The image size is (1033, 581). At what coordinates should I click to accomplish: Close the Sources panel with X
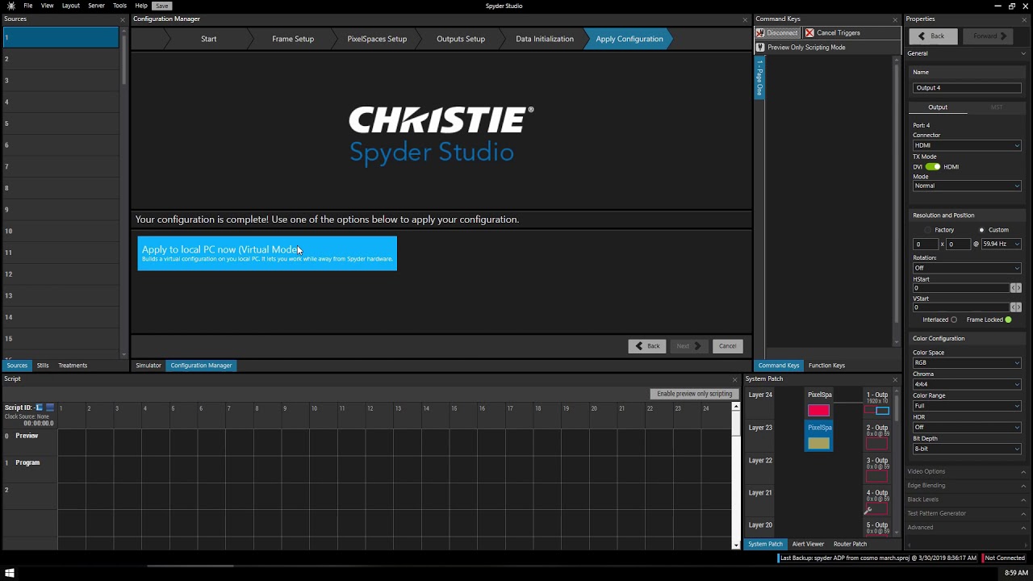123,19
